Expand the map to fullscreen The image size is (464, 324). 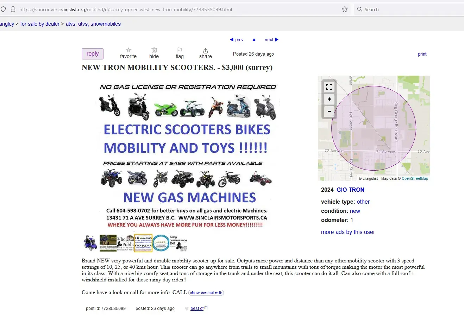pos(329,87)
